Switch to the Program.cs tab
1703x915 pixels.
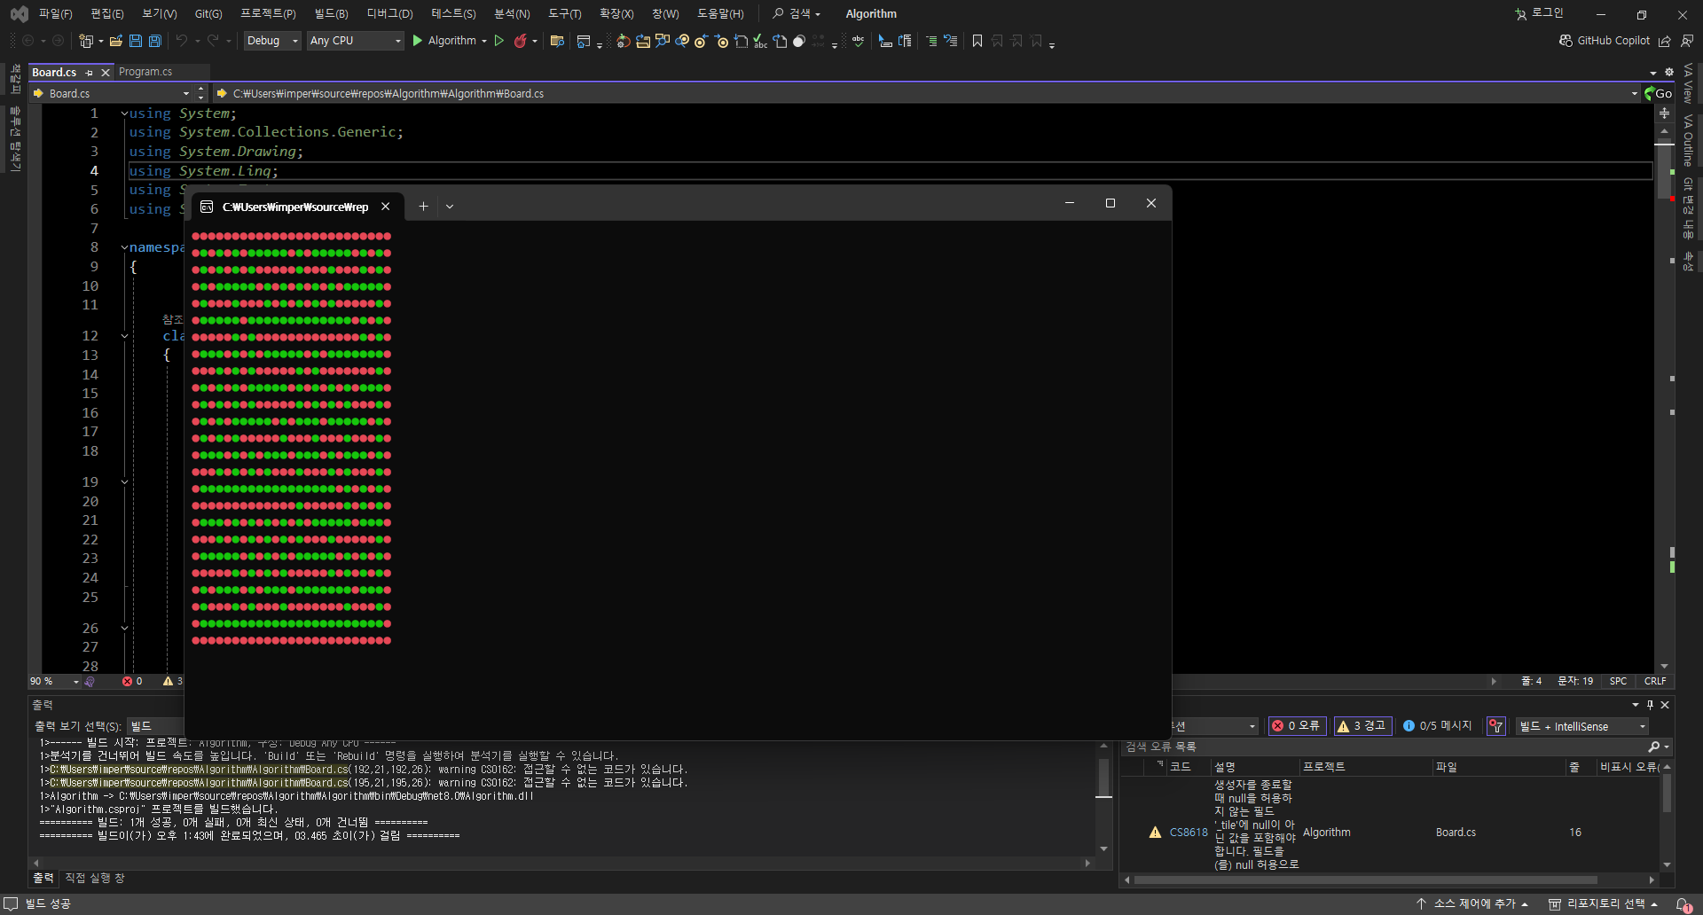145,72
